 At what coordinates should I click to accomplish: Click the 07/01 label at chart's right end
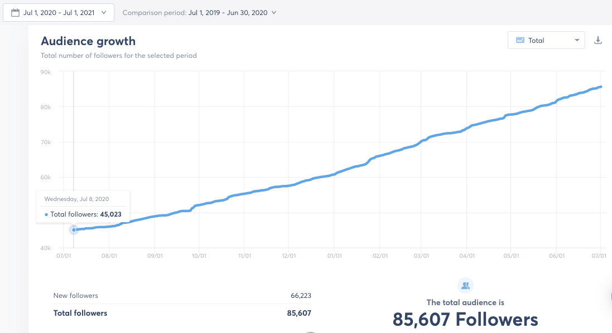click(x=599, y=256)
